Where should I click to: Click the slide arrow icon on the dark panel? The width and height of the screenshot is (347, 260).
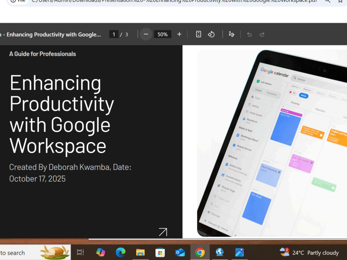(163, 232)
